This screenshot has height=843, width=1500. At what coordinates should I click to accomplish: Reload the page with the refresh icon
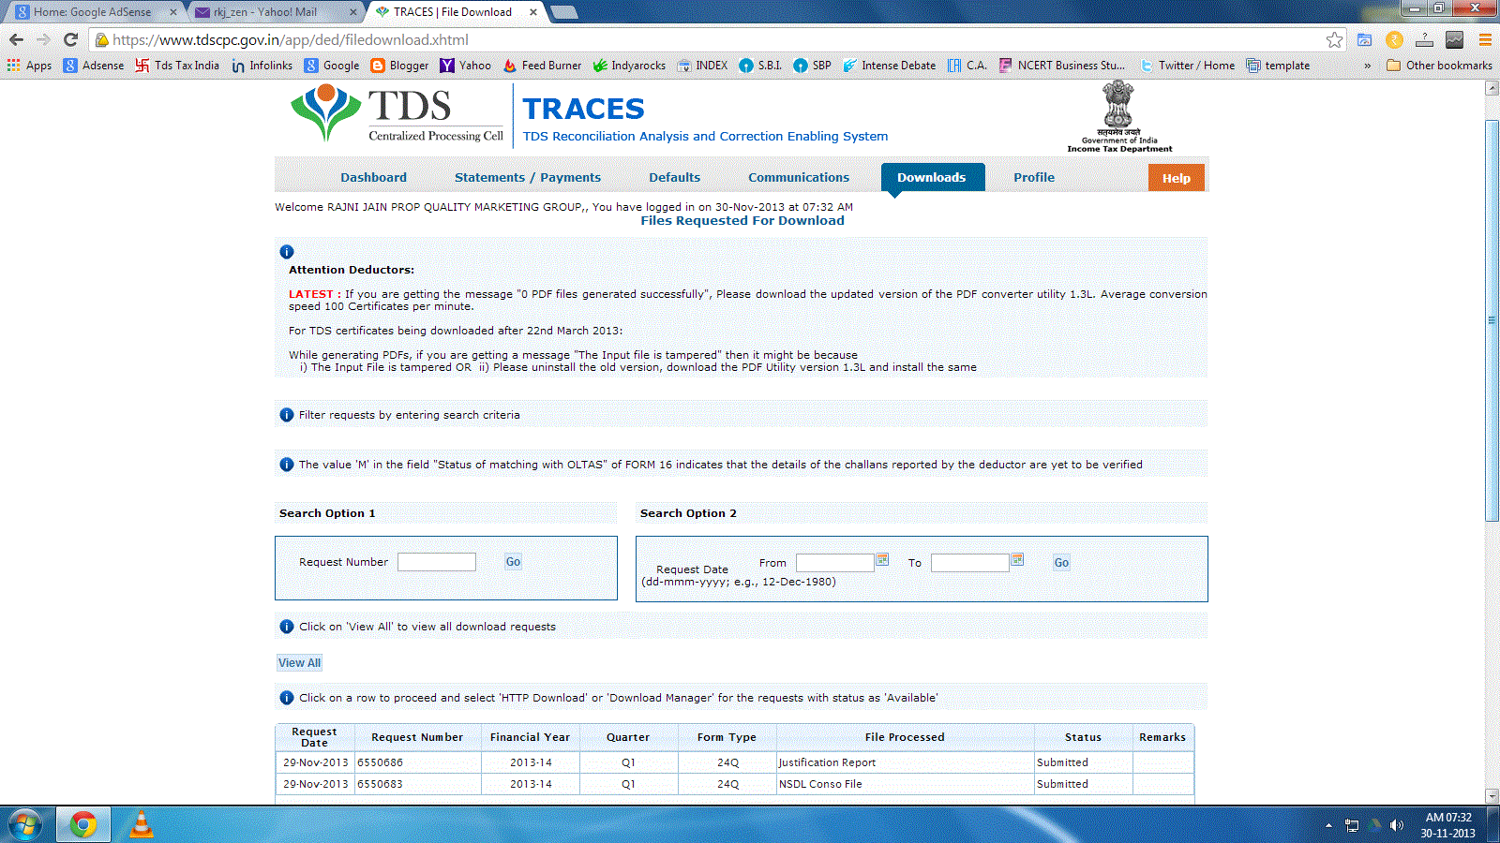click(70, 39)
